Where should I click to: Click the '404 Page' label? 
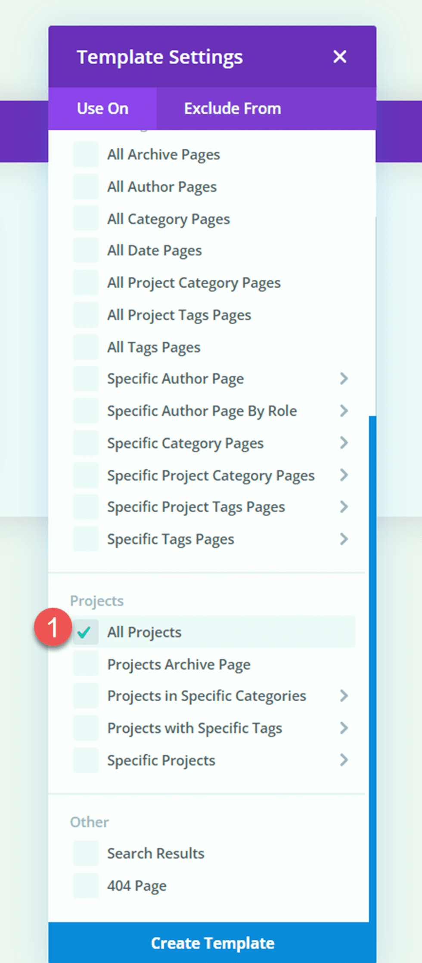pos(137,886)
